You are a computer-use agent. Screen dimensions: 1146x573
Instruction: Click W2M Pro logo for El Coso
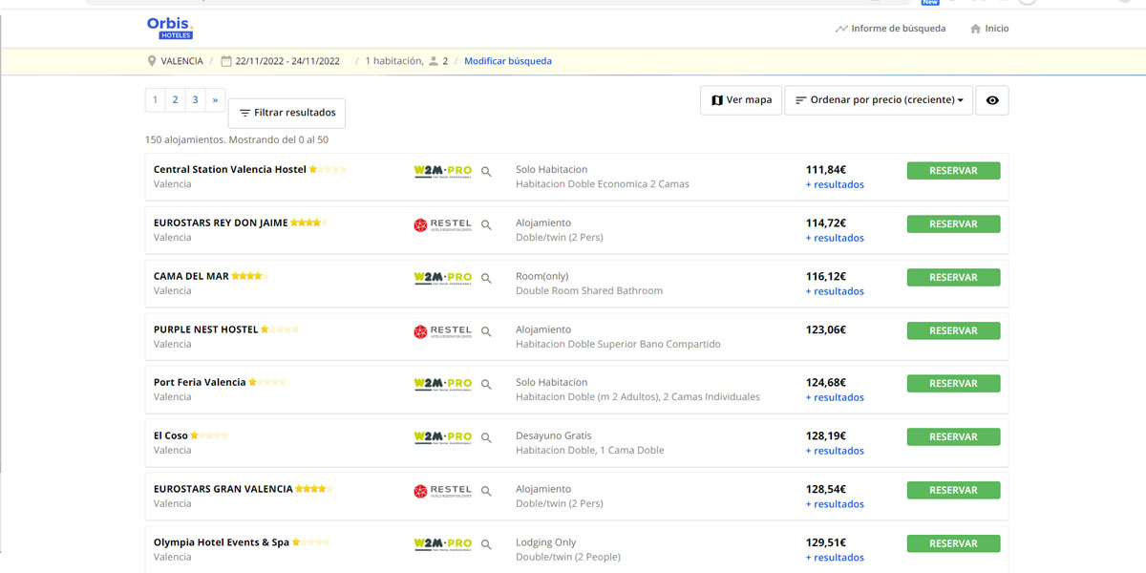443,437
